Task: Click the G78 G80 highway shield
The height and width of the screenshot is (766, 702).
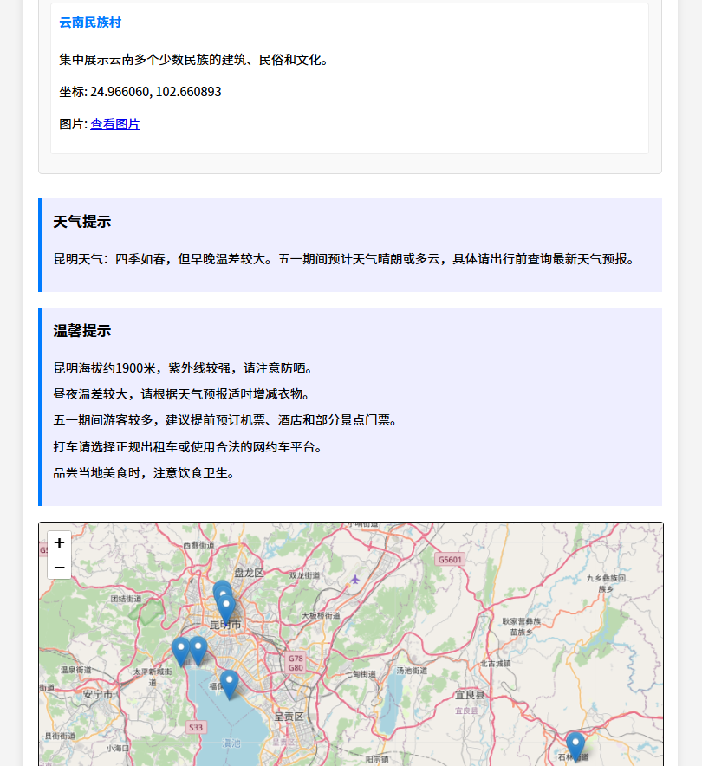Action: click(x=296, y=663)
